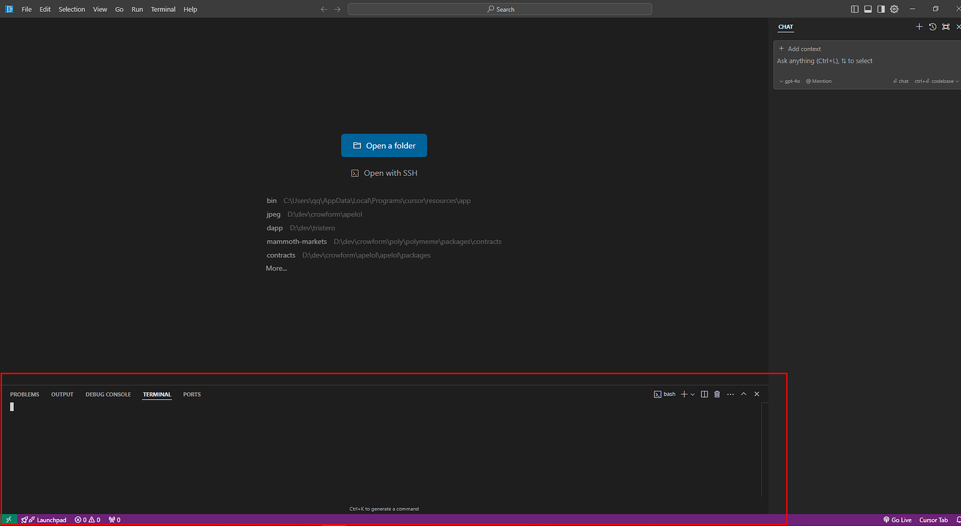Split the terminal panel
This screenshot has height=526, width=961.
click(x=704, y=394)
